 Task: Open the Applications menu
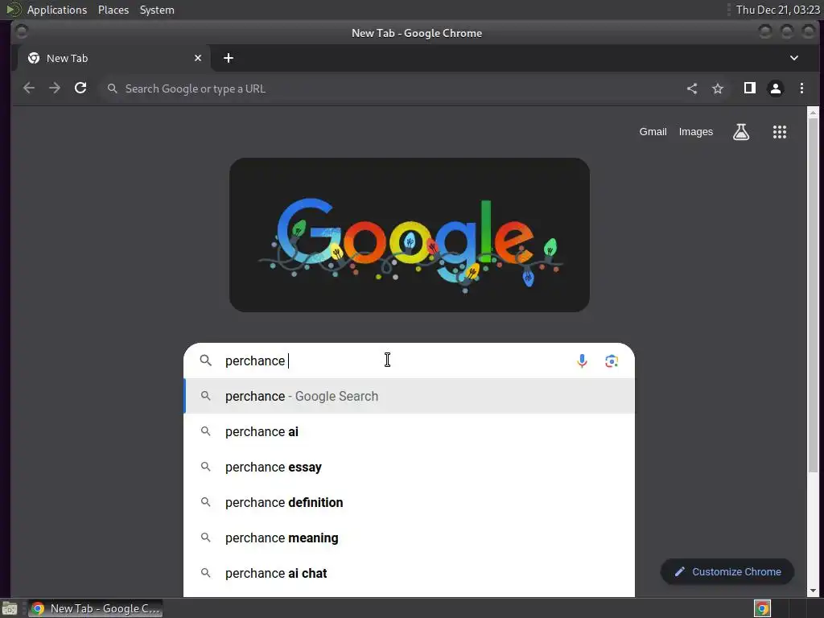(x=57, y=10)
